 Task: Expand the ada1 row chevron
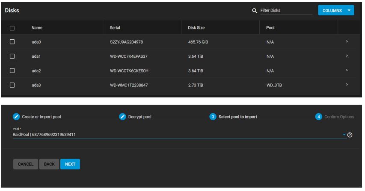tap(347, 56)
